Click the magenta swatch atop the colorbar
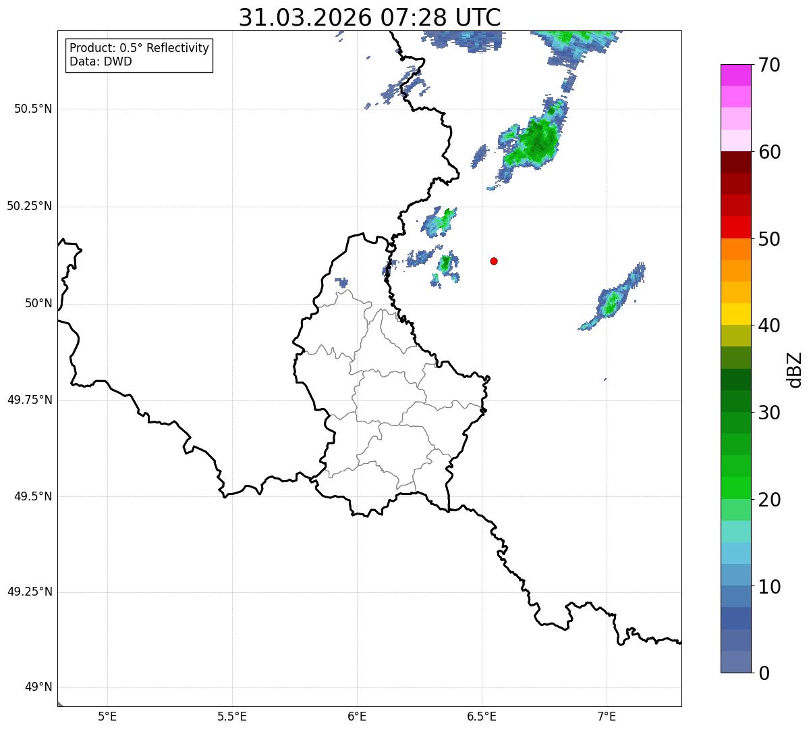 coord(736,75)
